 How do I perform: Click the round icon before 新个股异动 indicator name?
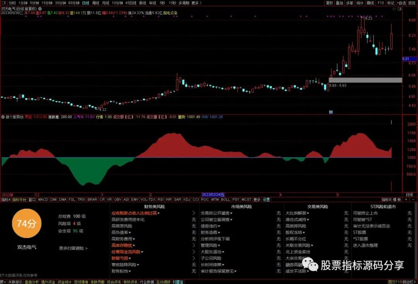(3, 117)
